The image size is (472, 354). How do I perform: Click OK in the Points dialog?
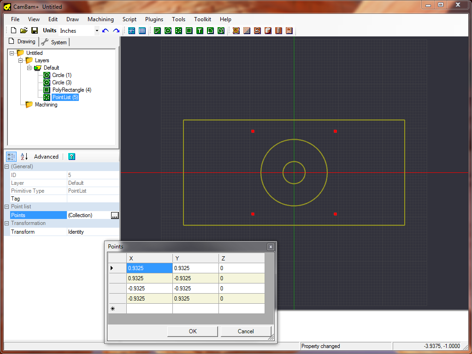pyautogui.click(x=193, y=331)
